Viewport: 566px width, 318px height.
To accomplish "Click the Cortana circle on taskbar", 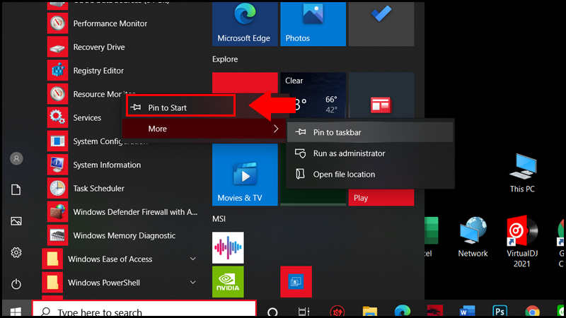I will [x=272, y=312].
